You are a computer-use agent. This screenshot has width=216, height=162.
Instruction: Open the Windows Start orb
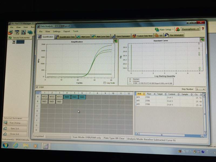6,145
